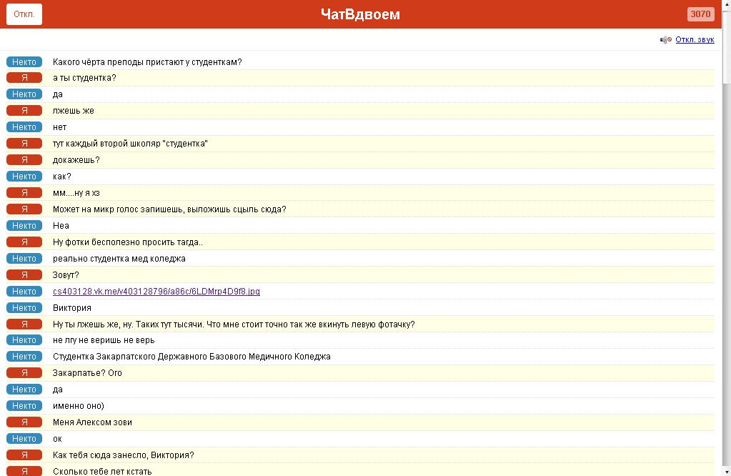
Task: Click message 'тут каждый второй школяр "студентка"'
Action: [x=130, y=144]
